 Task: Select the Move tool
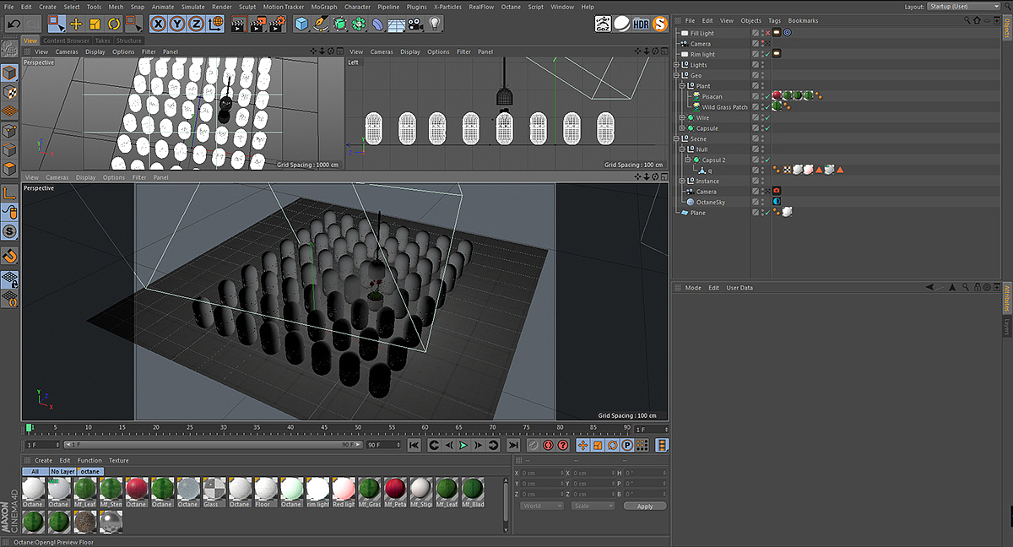point(76,24)
